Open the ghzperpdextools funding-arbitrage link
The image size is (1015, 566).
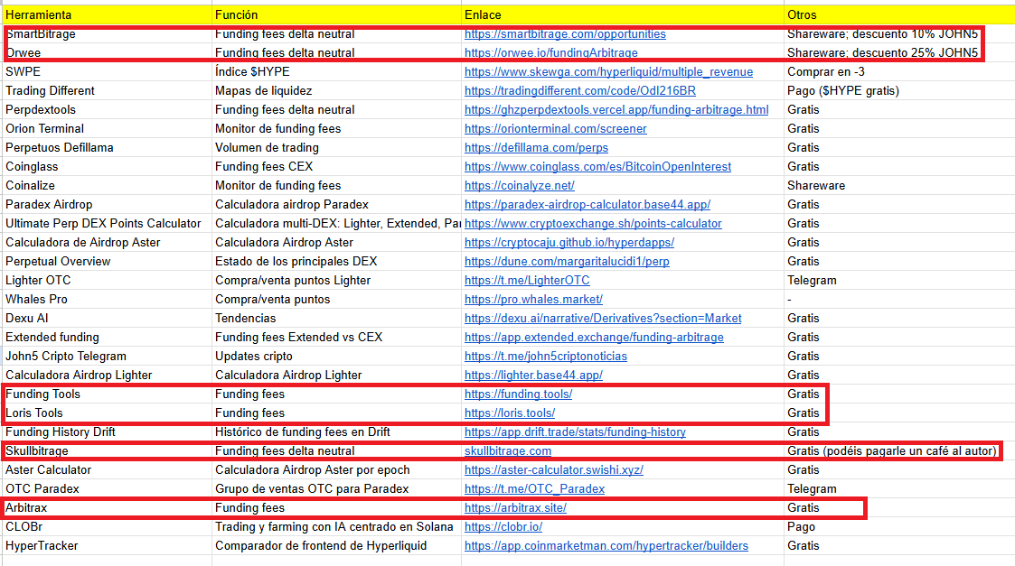(x=616, y=110)
